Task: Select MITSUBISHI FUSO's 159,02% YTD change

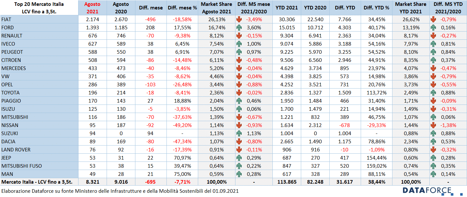Action: click(377, 166)
